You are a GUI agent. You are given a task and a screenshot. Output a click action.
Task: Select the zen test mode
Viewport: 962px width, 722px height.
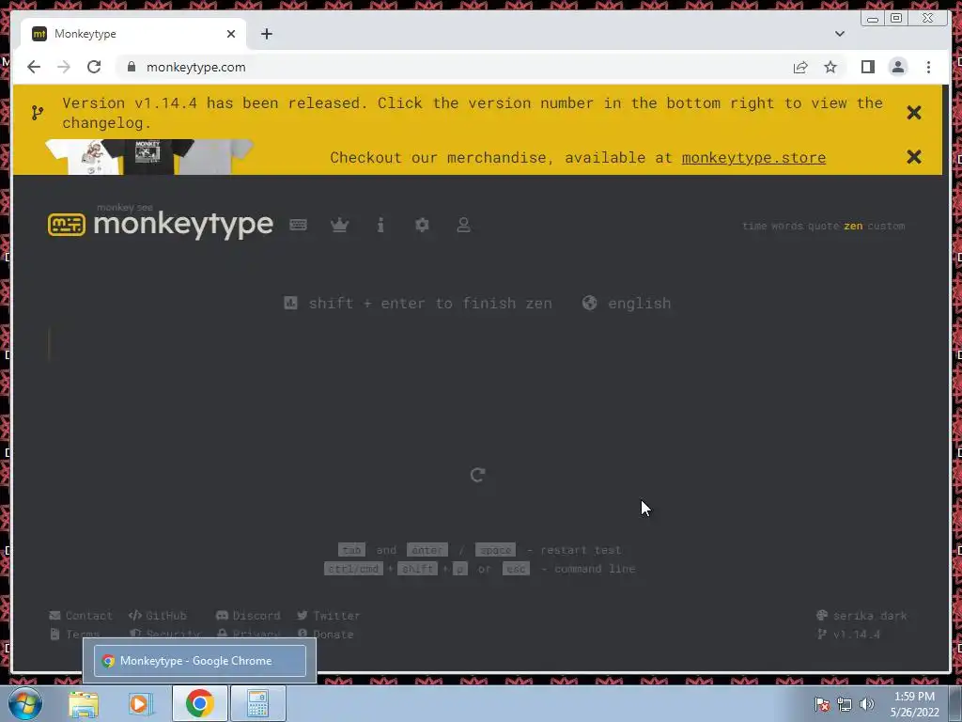(x=853, y=226)
